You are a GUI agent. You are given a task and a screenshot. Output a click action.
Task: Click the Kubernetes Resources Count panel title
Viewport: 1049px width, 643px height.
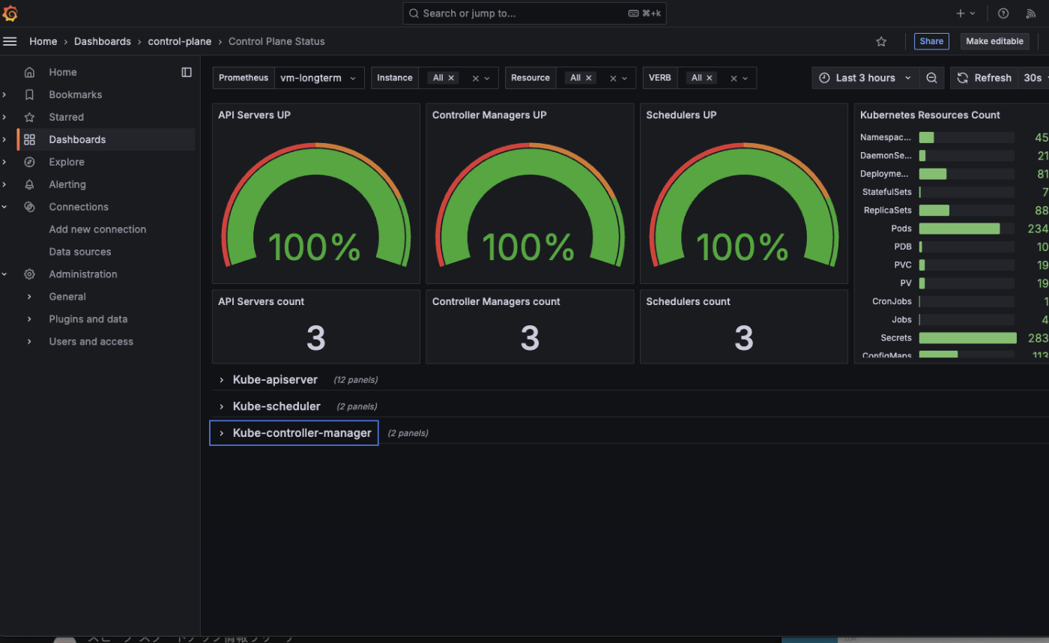(930, 115)
